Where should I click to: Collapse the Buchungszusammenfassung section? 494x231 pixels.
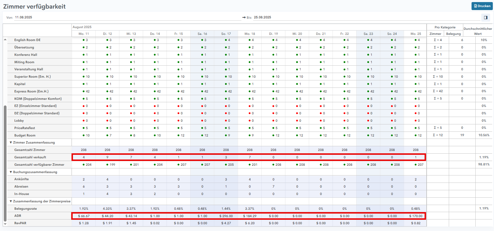tap(11, 172)
